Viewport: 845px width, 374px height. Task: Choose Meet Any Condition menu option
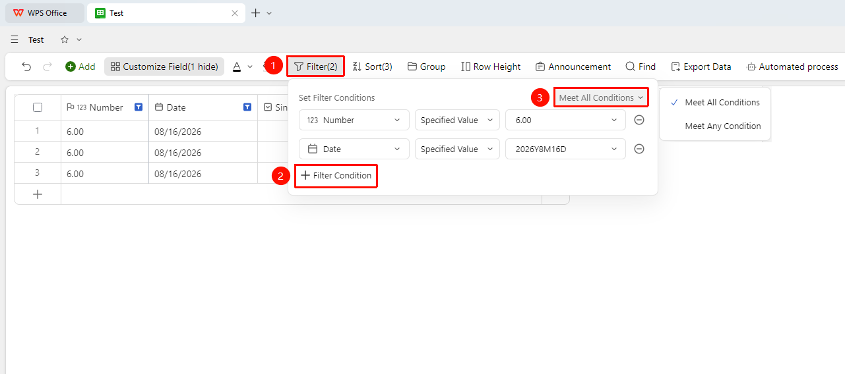click(715, 126)
